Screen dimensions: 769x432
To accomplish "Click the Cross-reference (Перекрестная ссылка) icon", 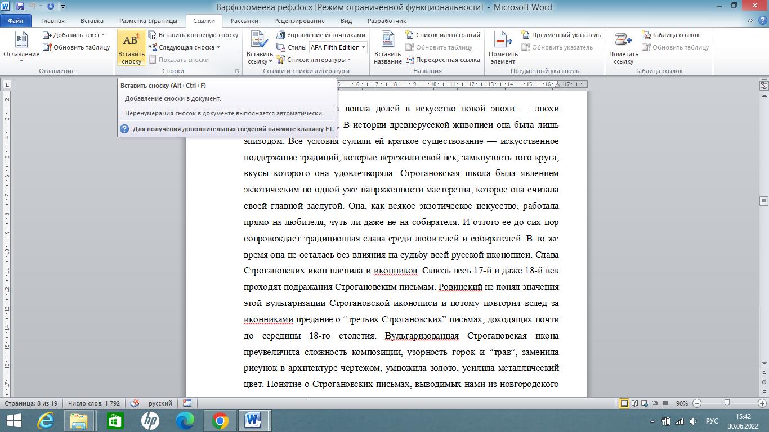I will tap(409, 60).
